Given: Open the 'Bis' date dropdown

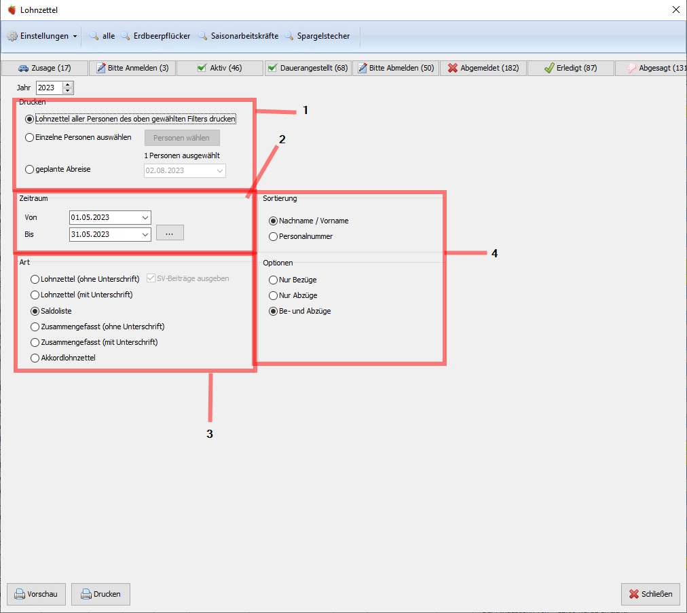Looking at the screenshot, I should coord(145,234).
